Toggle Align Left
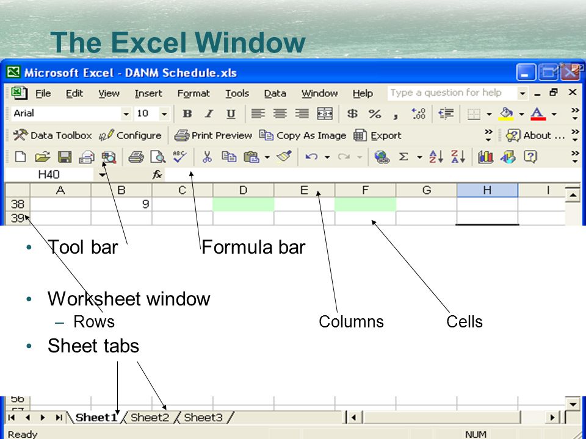This screenshot has height=439, width=586. (x=258, y=113)
